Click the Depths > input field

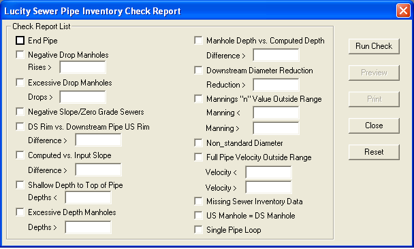pos(89,227)
